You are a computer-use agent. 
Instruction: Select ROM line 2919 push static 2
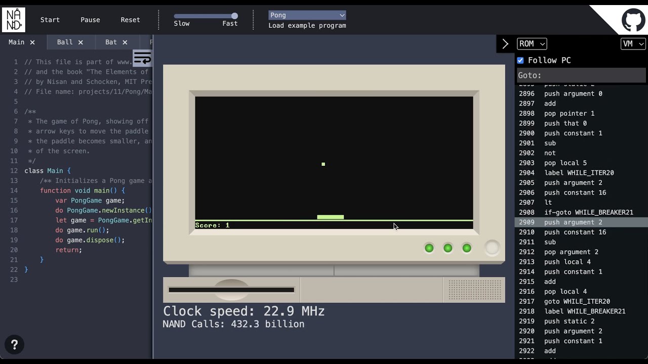pyautogui.click(x=581, y=321)
